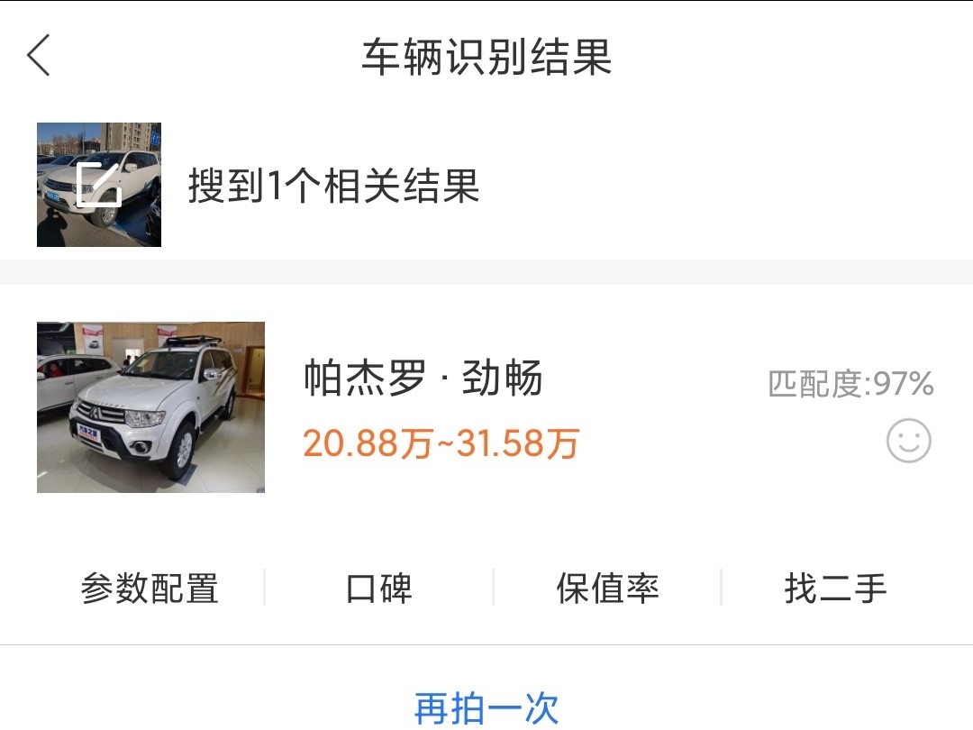Go back using the left arrow icon
The height and width of the screenshot is (730, 973).
pyautogui.click(x=39, y=55)
